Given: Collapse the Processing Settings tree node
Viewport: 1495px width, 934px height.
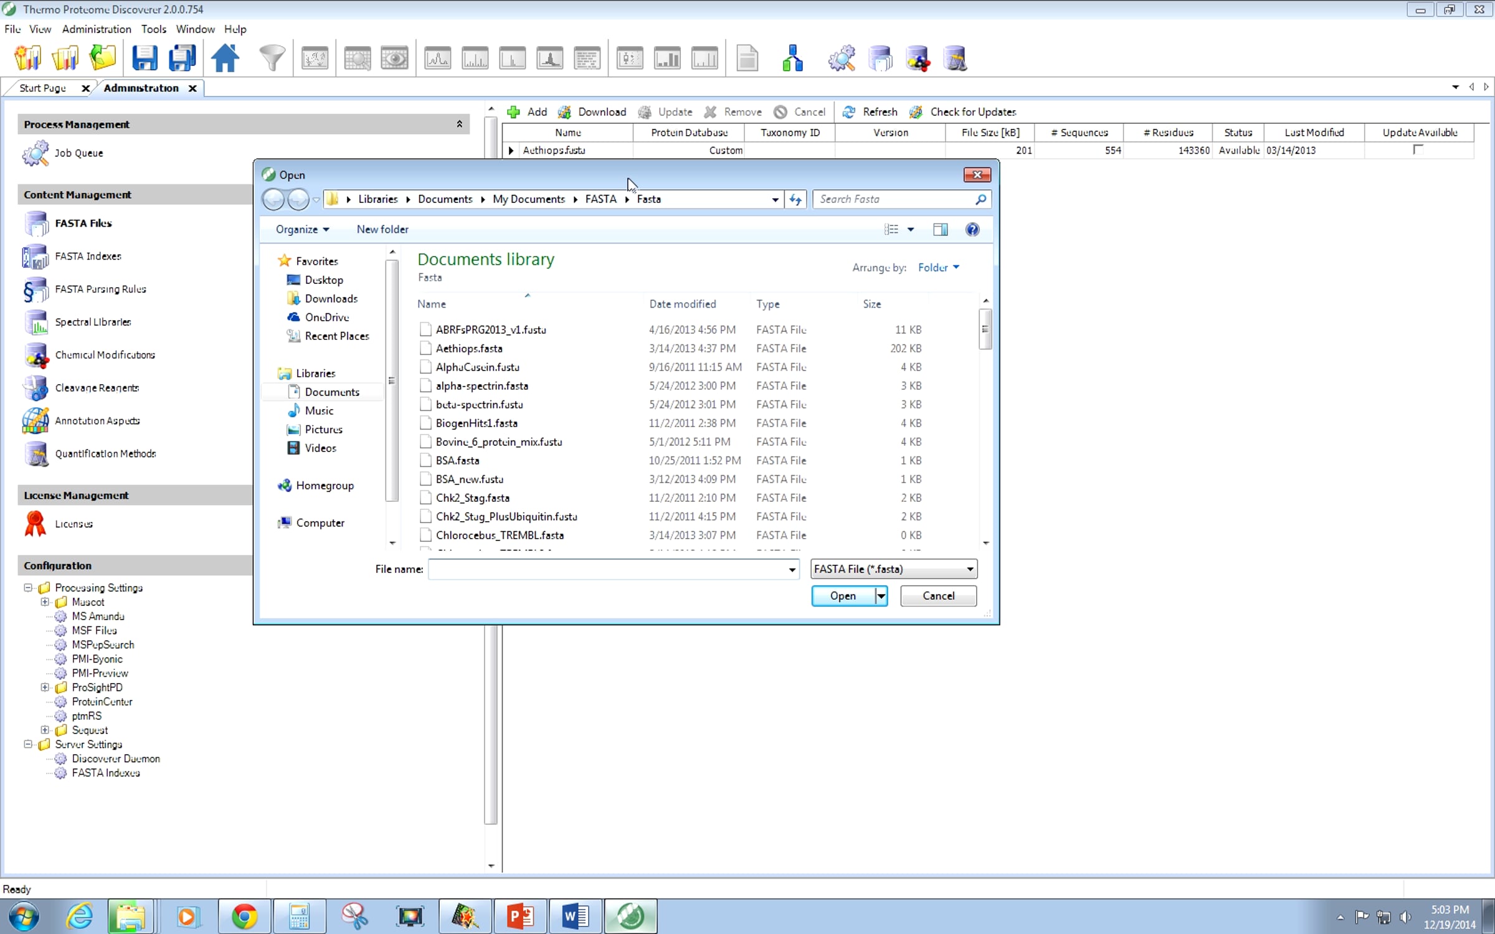Looking at the screenshot, I should (28, 588).
